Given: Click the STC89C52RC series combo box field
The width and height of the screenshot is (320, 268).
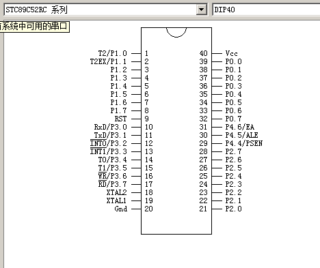Looking at the screenshot, I should coord(105,10).
